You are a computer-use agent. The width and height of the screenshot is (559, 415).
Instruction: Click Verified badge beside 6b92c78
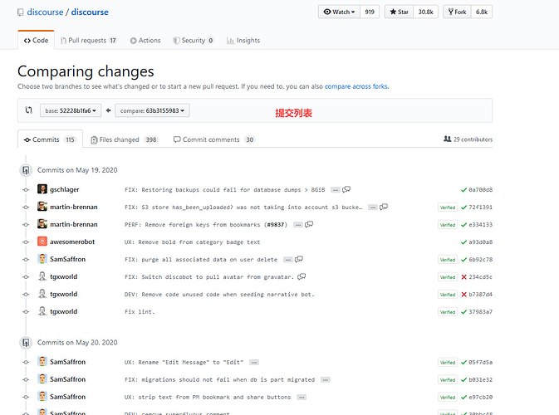click(x=448, y=260)
